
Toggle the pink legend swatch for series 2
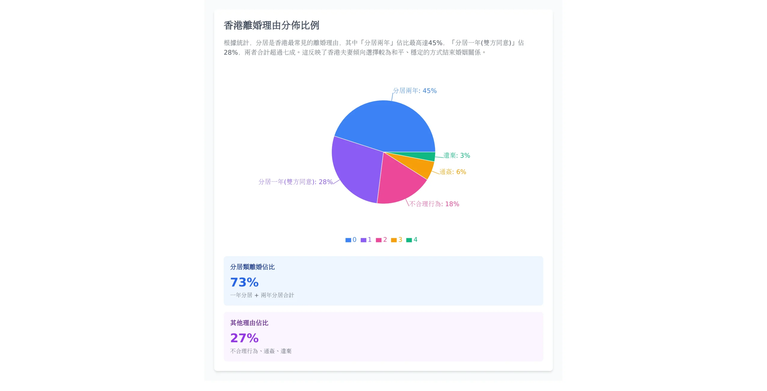(379, 240)
